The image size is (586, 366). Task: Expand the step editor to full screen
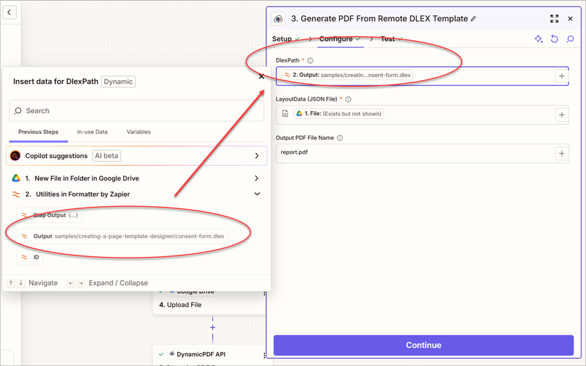(x=554, y=19)
